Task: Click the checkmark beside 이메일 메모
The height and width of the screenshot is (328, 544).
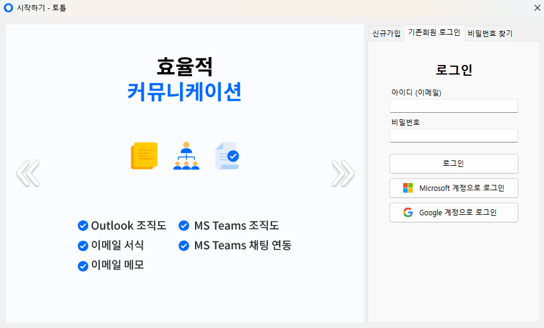Action: [x=83, y=265]
